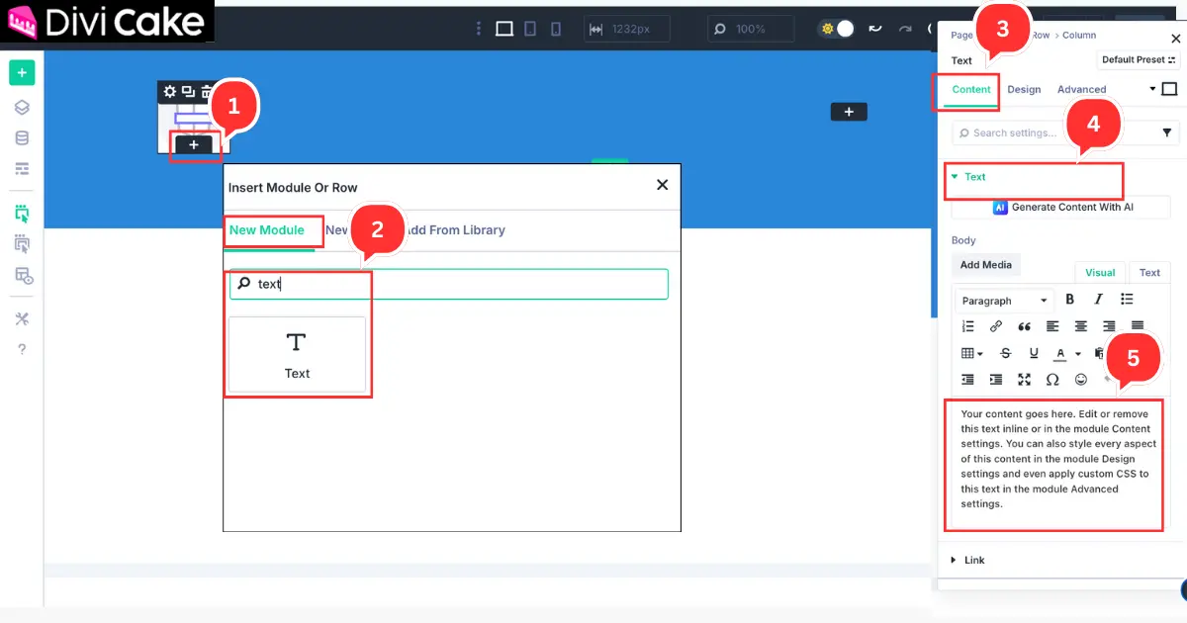Click the duplicate module icon on canvas
This screenshot has height=623, width=1187.
pyautogui.click(x=188, y=92)
